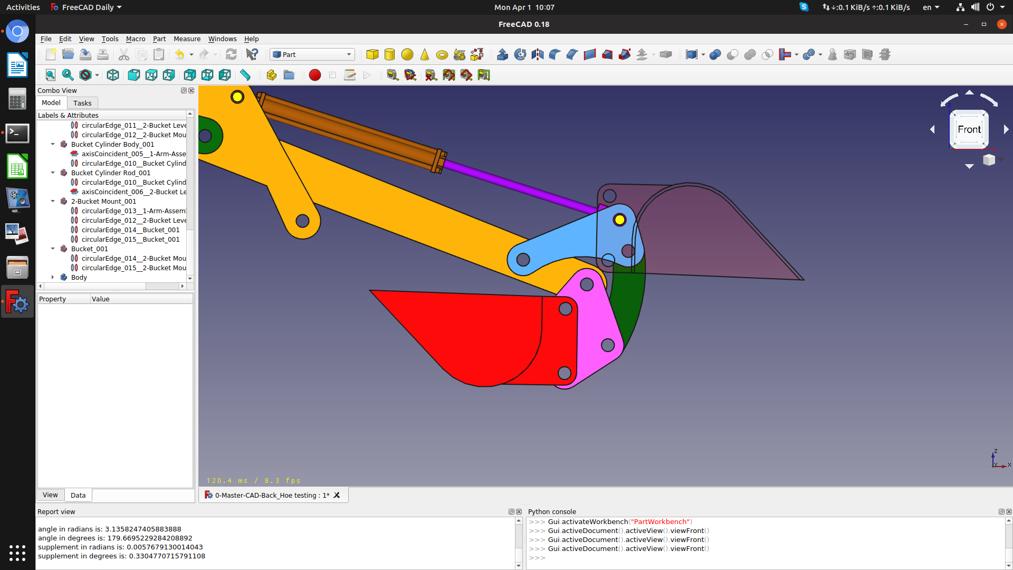Image resolution: width=1013 pixels, height=570 pixels.
Task: Create a torus solid
Action: coord(442,55)
